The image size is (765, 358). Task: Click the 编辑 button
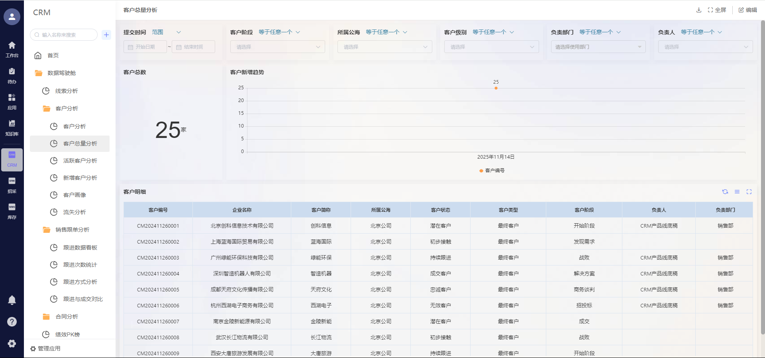(748, 10)
